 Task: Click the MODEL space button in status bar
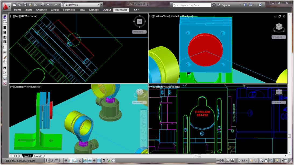click(220, 160)
